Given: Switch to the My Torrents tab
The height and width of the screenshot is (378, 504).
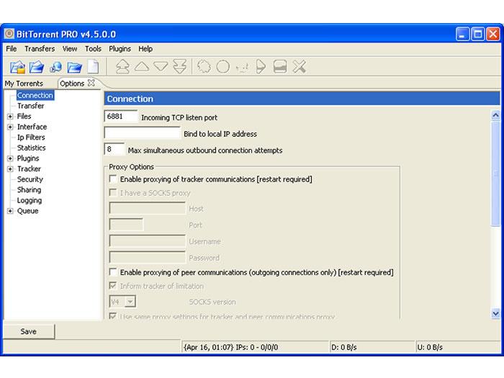Looking at the screenshot, I should coord(24,84).
